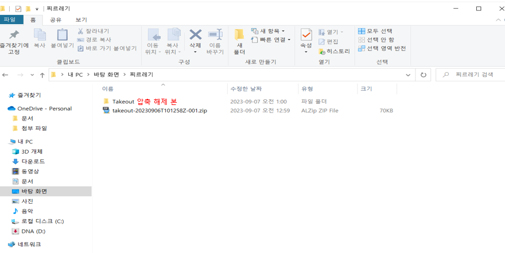Expand address bar history dropdown

point(408,75)
